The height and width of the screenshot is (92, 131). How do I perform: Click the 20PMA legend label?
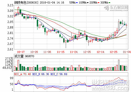pos(93,3)
